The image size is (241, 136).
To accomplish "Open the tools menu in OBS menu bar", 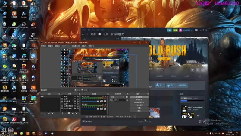I will point(84,46).
